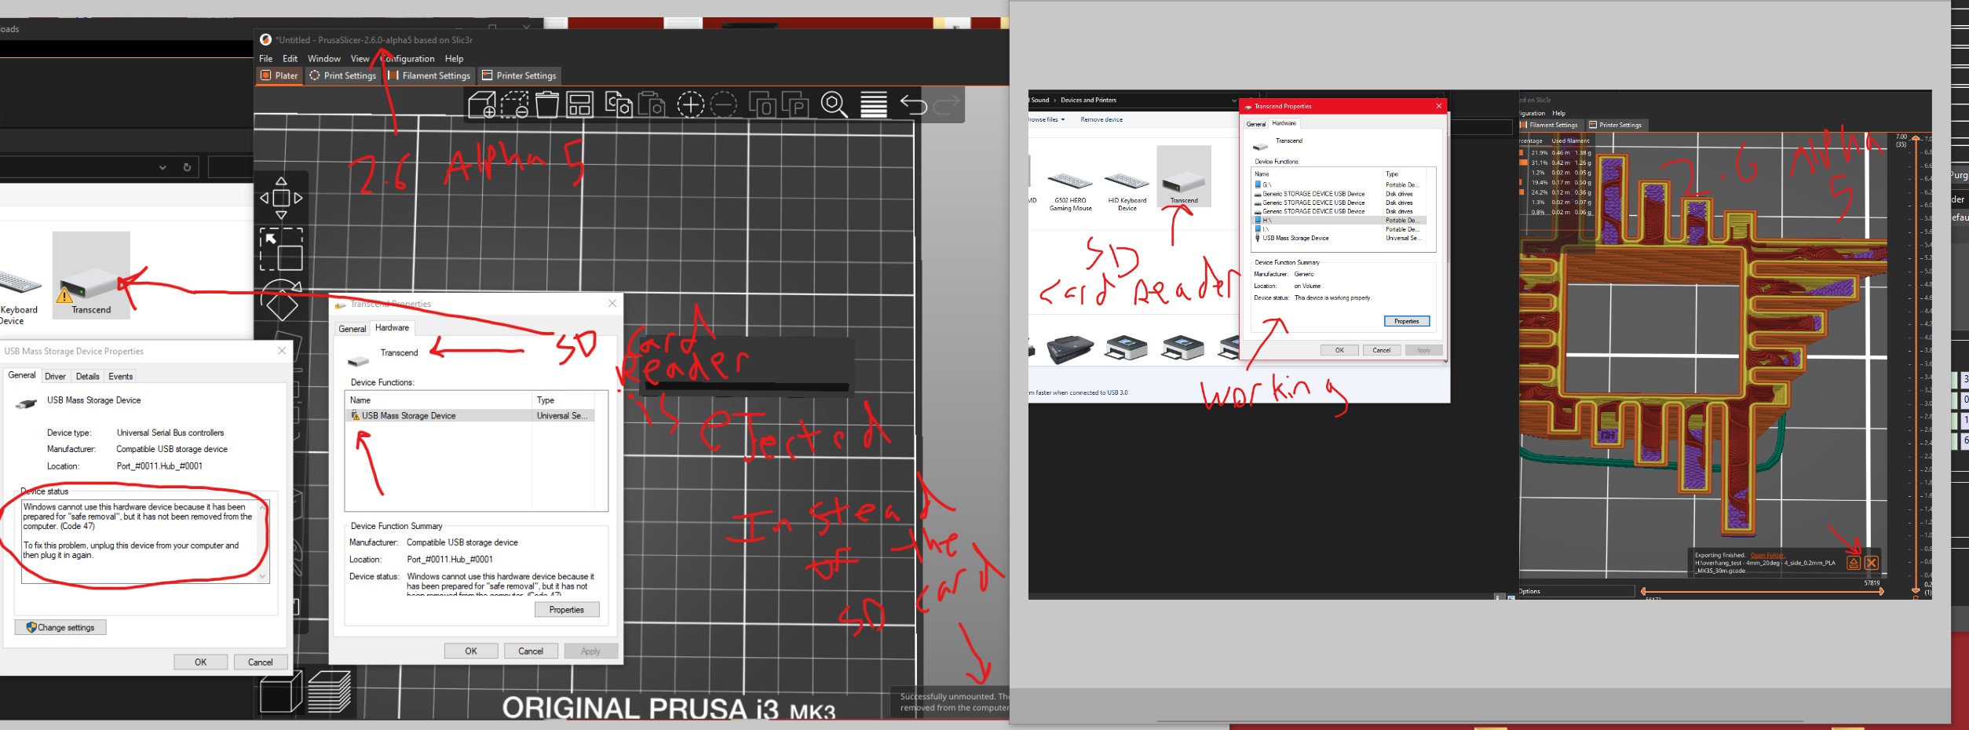Select the Move gizmo with four arrows
The image size is (1969, 730).
281,198
